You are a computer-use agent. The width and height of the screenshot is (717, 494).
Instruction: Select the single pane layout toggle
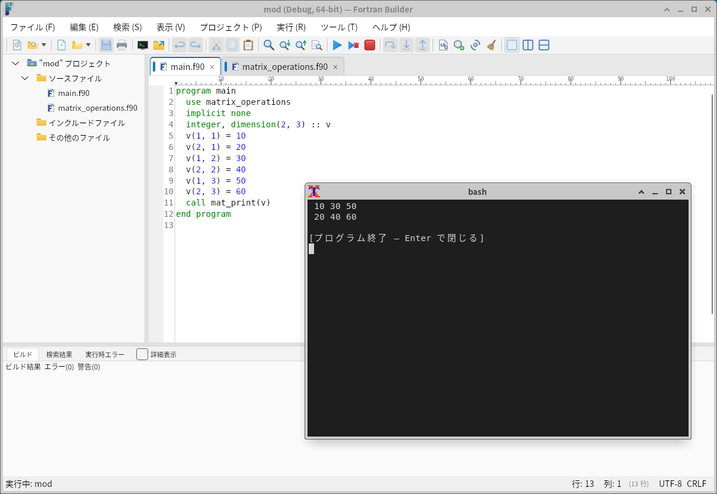[x=512, y=45]
